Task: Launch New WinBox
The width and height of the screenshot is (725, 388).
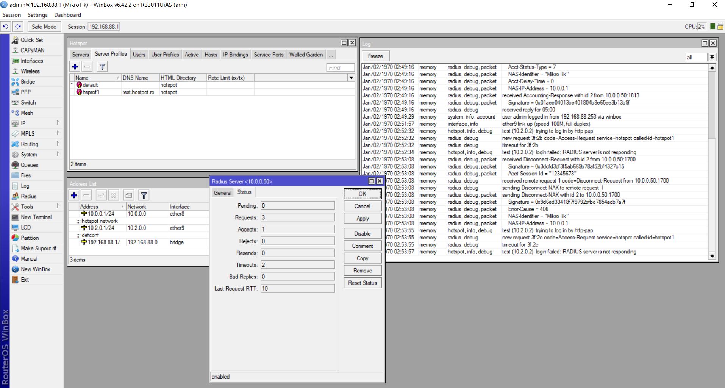Action: 36,269
